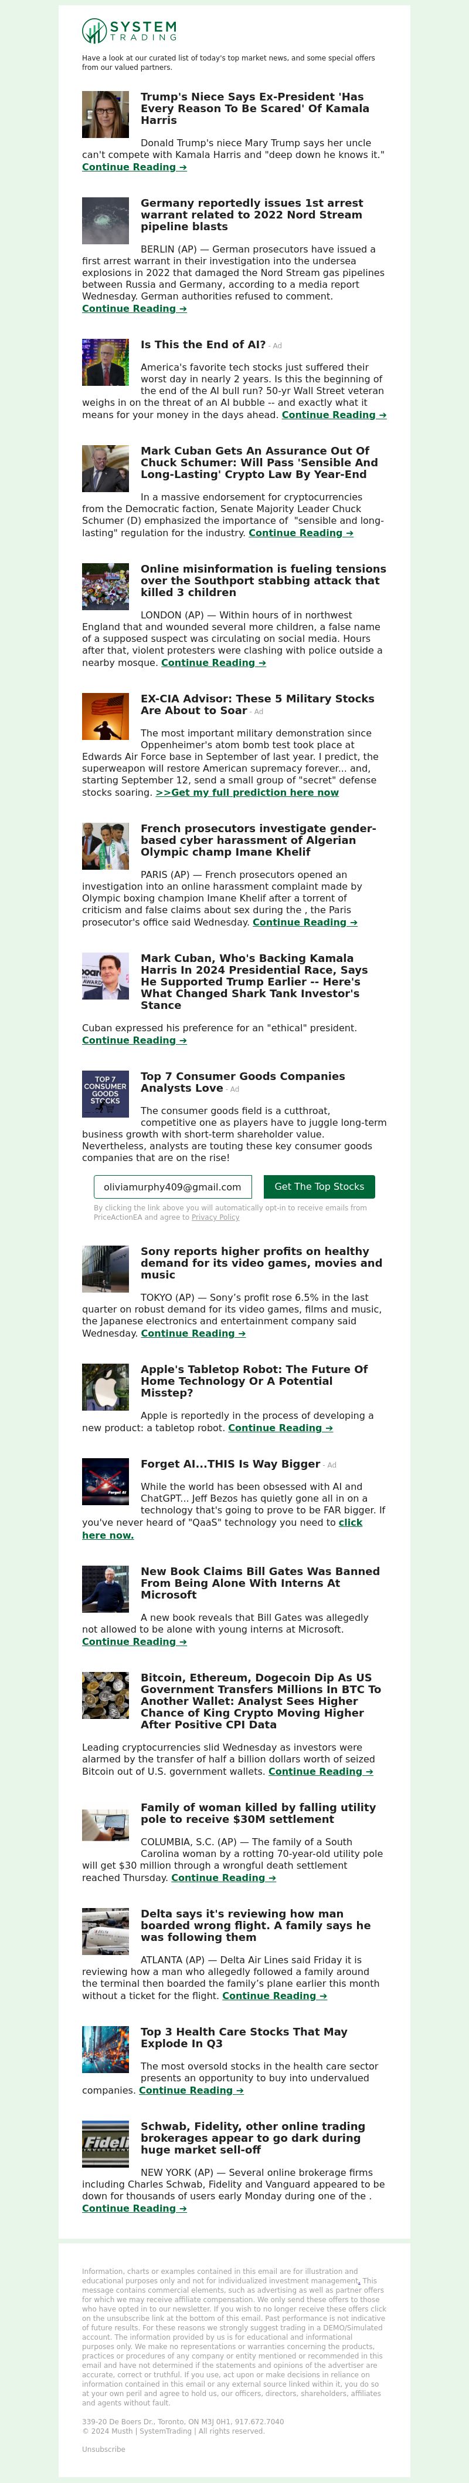Click the System Trading logo
The height and width of the screenshot is (2483, 469).
point(129,32)
